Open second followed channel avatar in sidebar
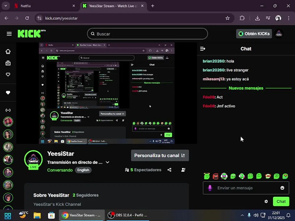The height and width of the screenshot is (221, 295). point(8,134)
